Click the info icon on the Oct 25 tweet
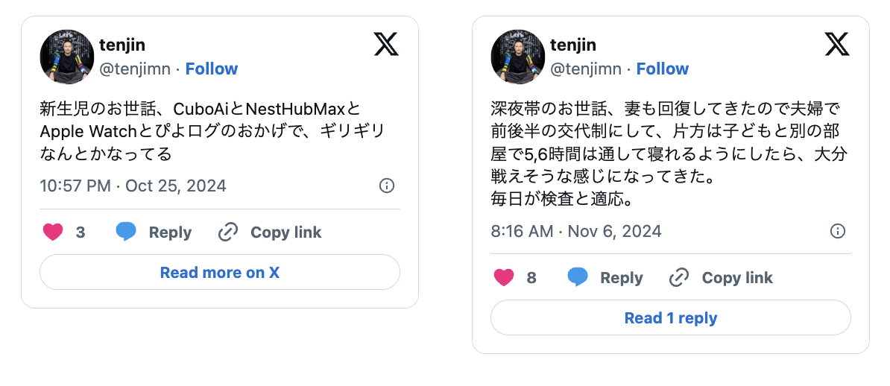This screenshot has width=890, height=386. (x=387, y=186)
